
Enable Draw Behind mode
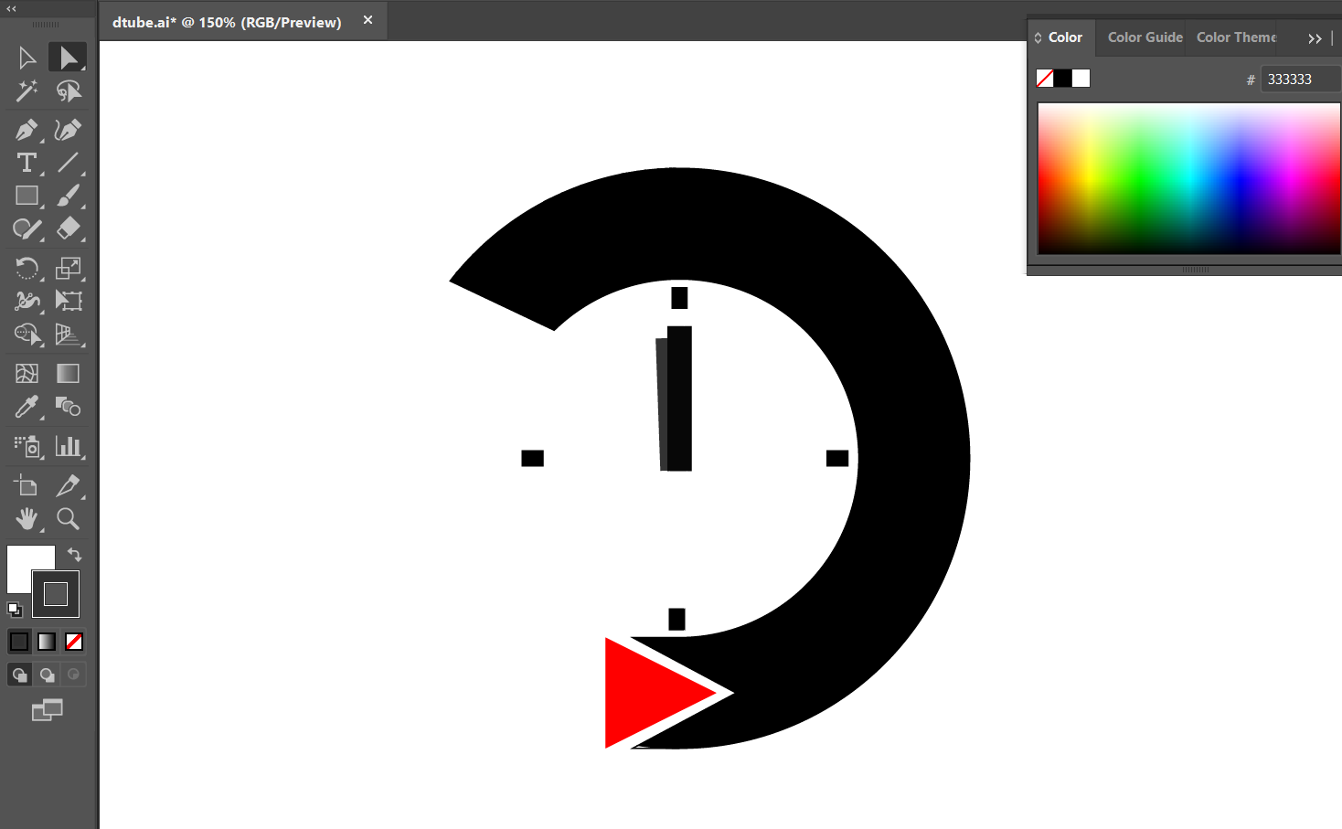[47, 675]
